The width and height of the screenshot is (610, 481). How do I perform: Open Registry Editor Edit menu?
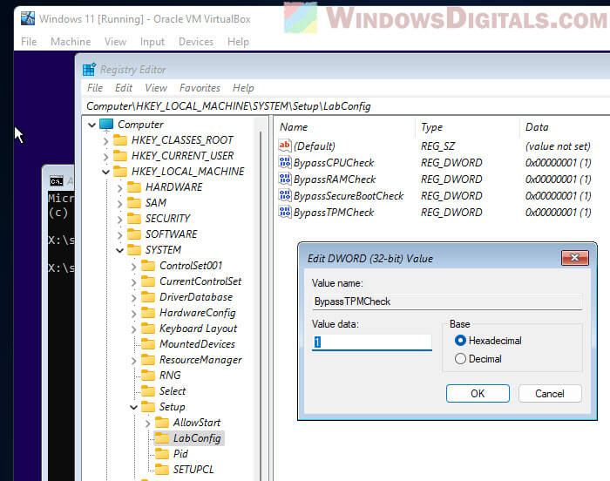point(124,88)
